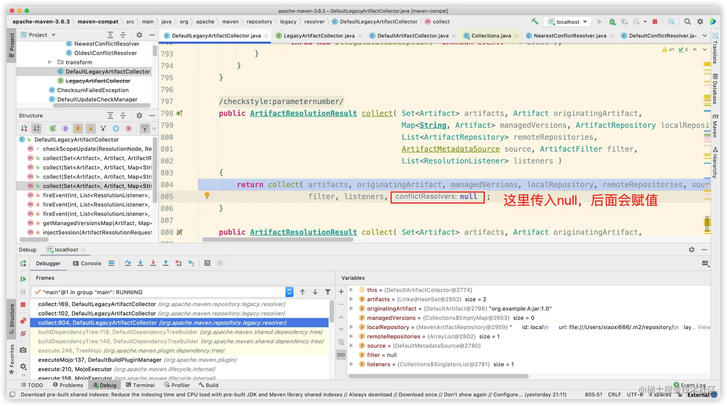Toggle Show Inherited in Structure toolbar

click(53, 128)
